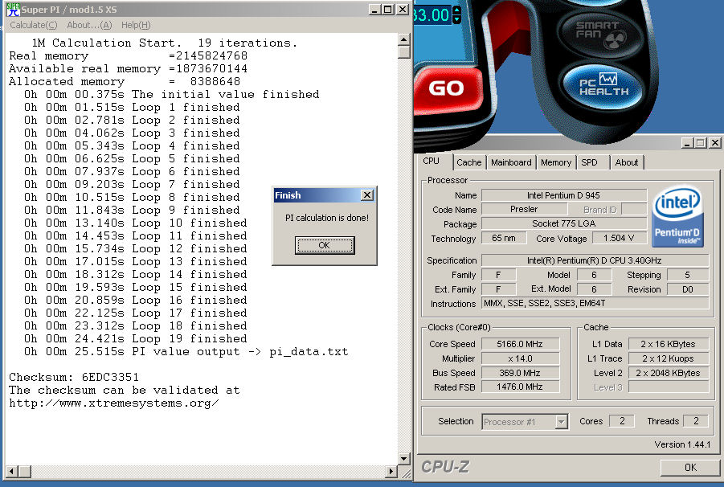The width and height of the screenshot is (724, 487).
Task: Open the Help menu in Super PI
Action: click(136, 26)
